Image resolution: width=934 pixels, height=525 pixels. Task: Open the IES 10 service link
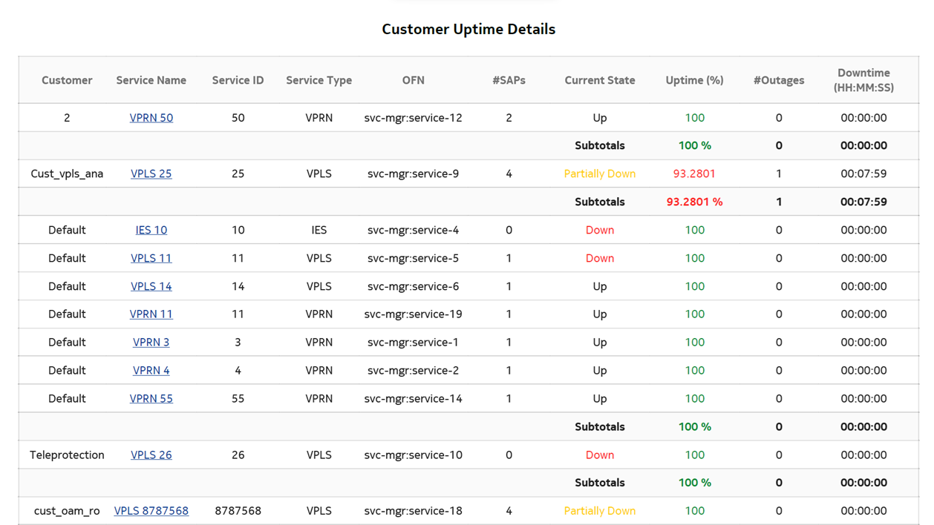coord(151,230)
